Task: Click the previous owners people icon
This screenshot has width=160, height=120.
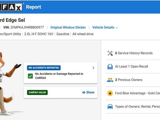Action: tap(110, 80)
